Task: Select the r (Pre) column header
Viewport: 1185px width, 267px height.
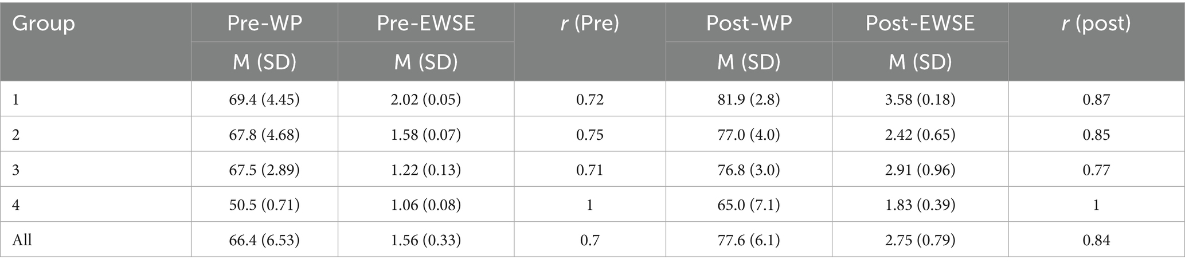Action: click(590, 24)
